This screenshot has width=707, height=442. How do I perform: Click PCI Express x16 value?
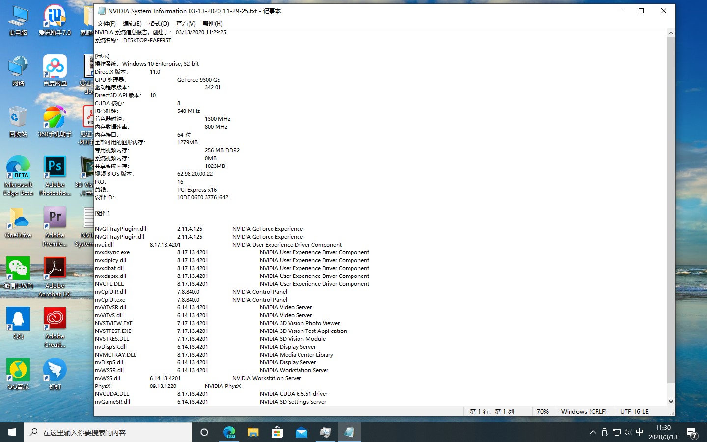pos(196,190)
